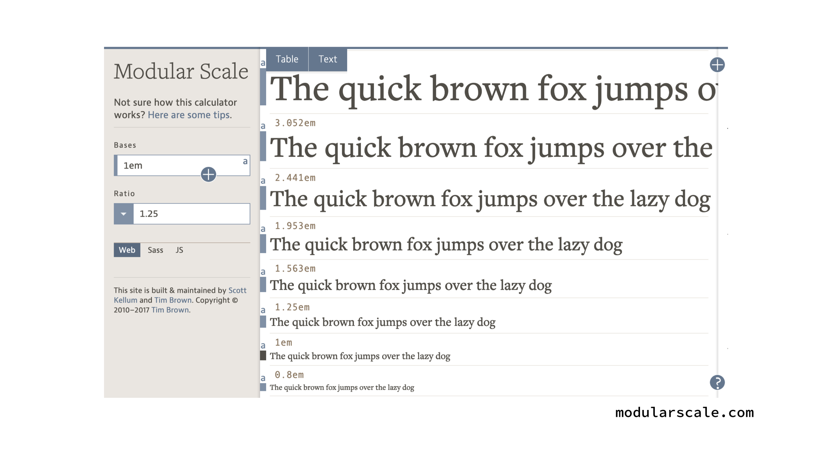The image size is (832, 468).
Task: Select the Web output tab
Action: pos(127,250)
